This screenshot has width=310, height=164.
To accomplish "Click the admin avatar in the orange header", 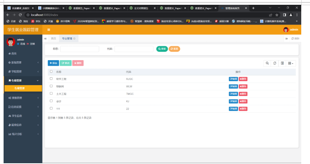I will click(x=286, y=30).
